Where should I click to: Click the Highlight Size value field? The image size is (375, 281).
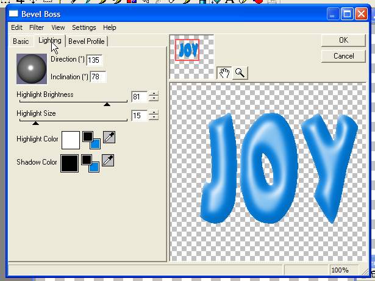(x=139, y=116)
